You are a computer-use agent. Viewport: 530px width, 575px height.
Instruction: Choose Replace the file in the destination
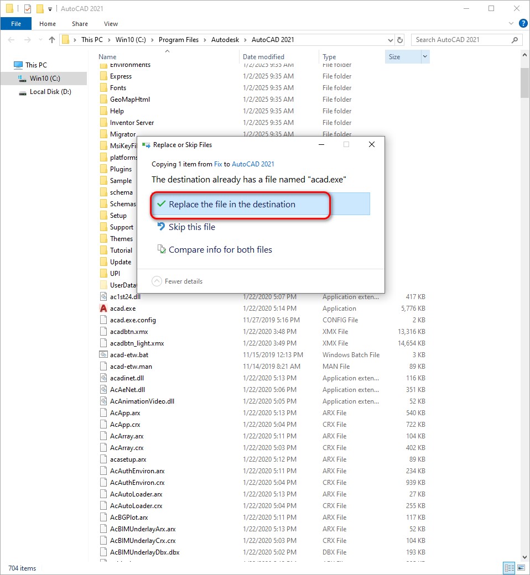(x=261, y=204)
